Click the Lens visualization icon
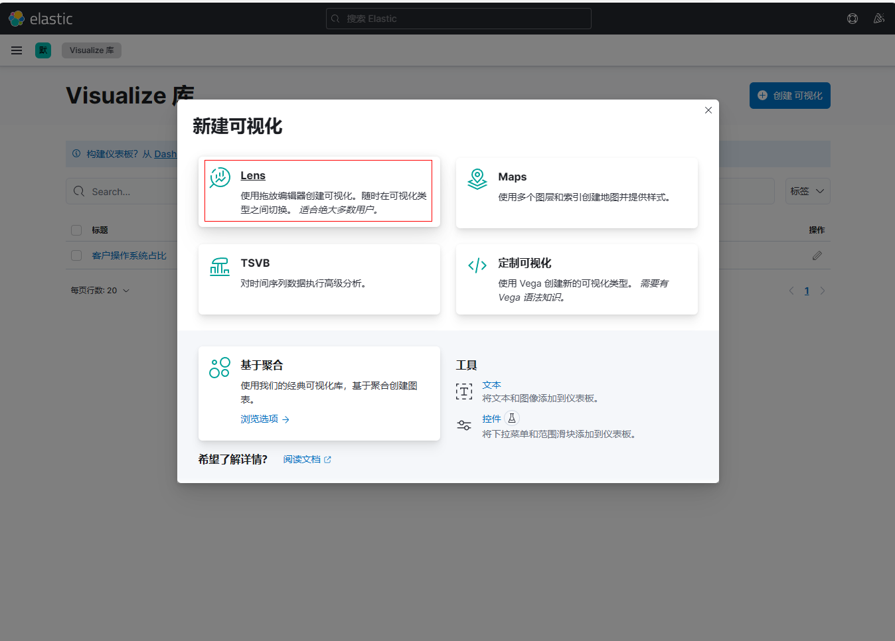 [220, 177]
